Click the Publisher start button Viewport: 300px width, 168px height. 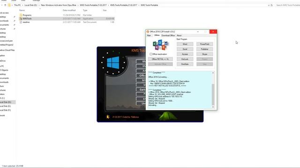pos(204,49)
